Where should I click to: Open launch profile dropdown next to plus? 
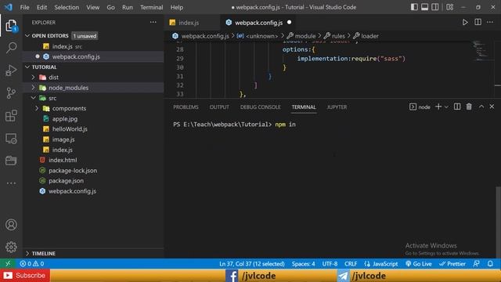tap(446, 107)
